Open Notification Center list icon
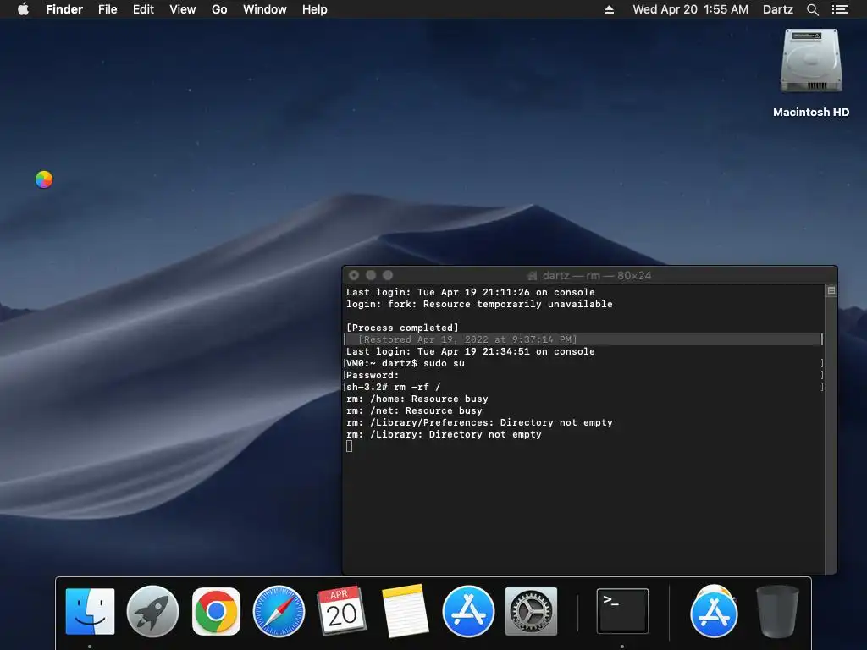 [840, 9]
